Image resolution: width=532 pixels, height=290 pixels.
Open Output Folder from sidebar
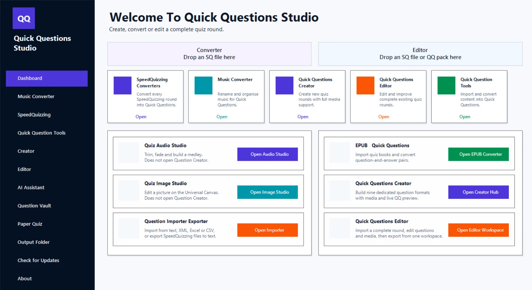pos(47,242)
